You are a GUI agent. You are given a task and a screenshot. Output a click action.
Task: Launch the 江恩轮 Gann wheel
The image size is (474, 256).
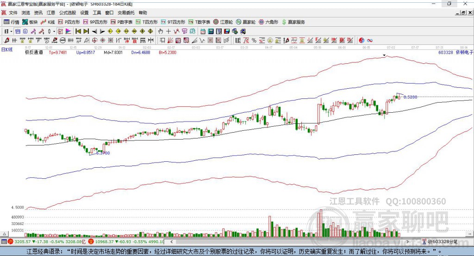tap(223, 22)
